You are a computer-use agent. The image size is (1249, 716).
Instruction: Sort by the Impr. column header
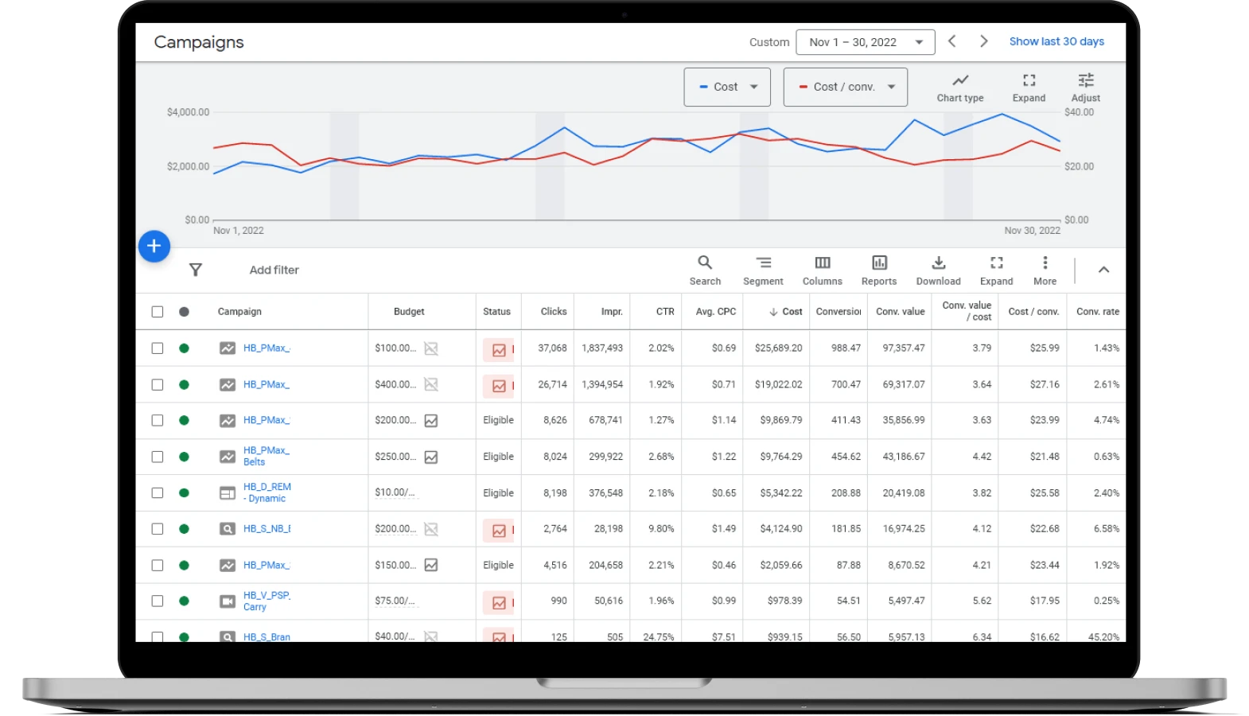[612, 312]
